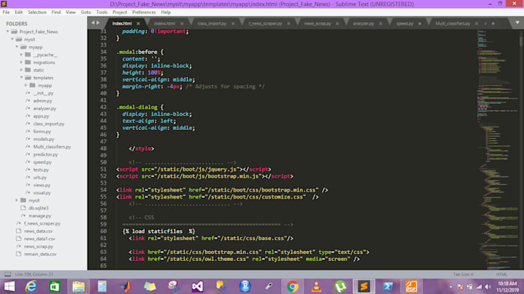Open tests.py from the sidebar
Viewport: 524px width, 294px height.
point(41,170)
